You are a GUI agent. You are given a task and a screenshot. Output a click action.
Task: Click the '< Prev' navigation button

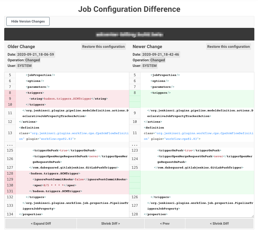pos(165,224)
